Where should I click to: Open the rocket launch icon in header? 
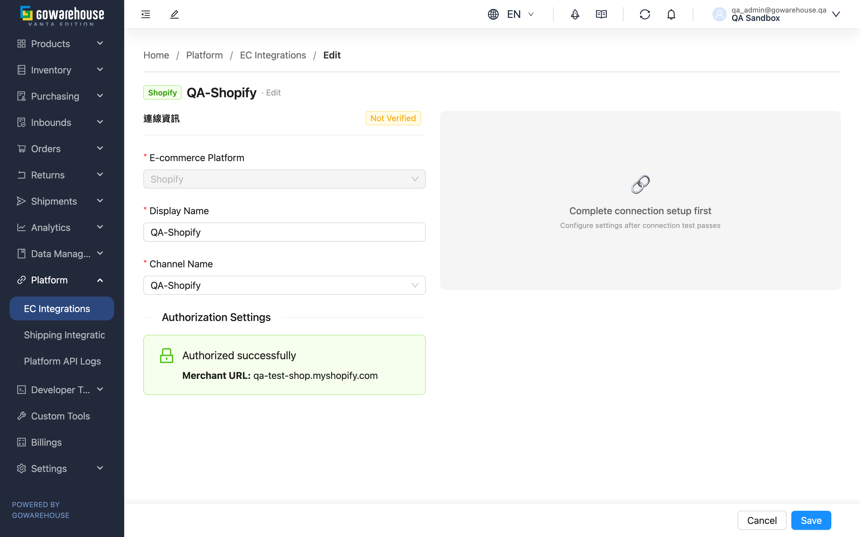(x=575, y=14)
